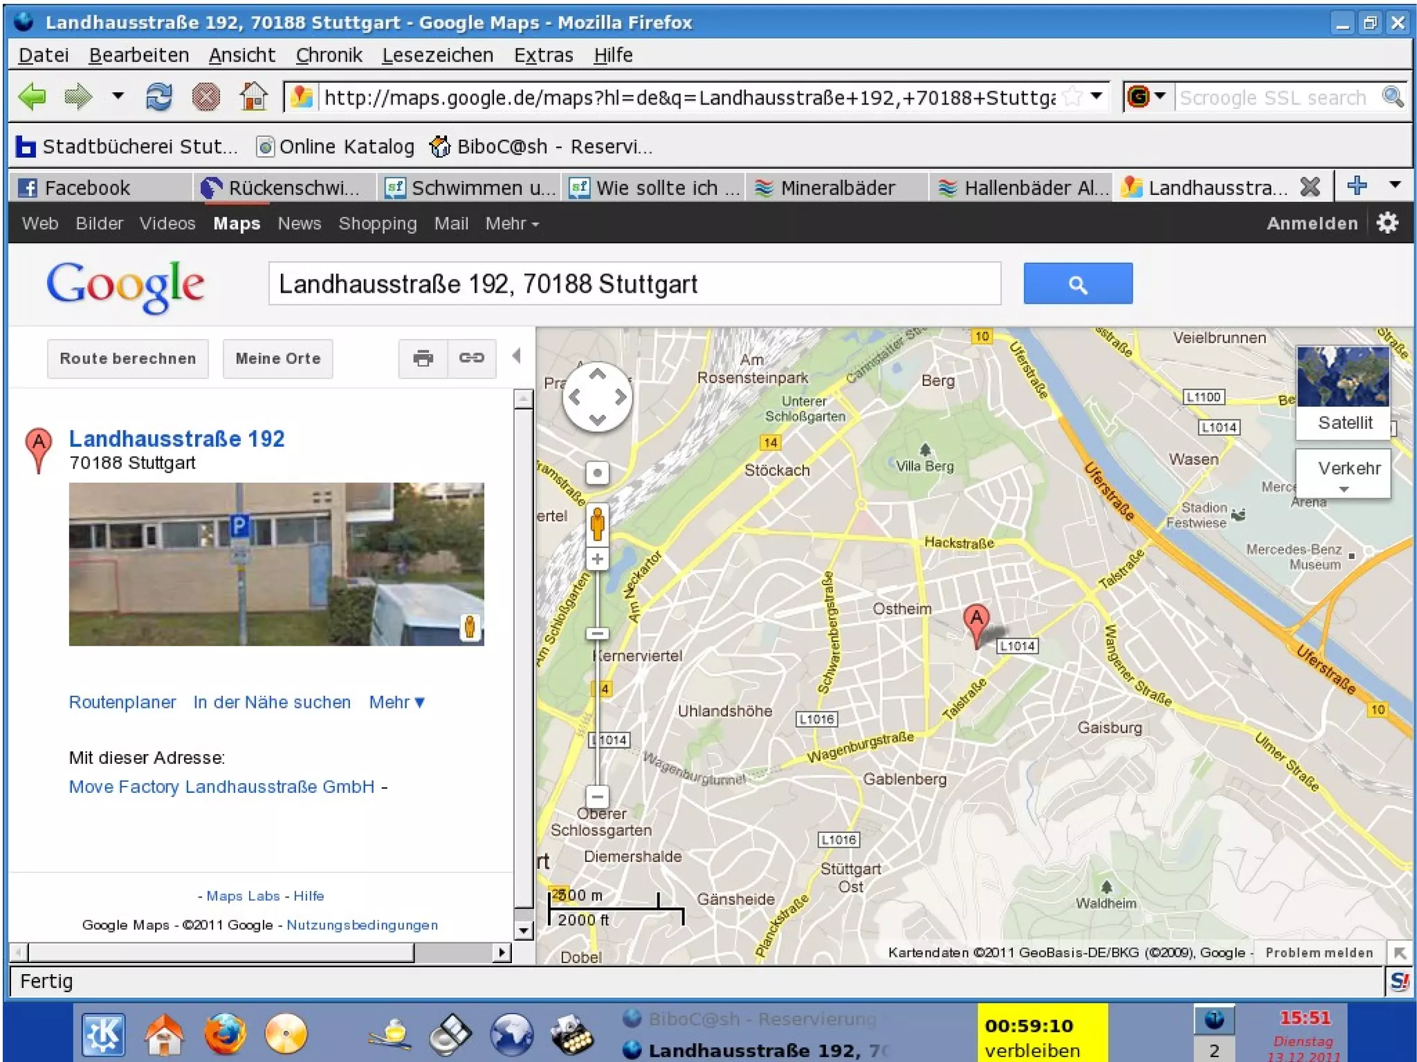1417x1062 pixels.
Task: Click the Firefox icon in taskbar
Action: tap(225, 1034)
